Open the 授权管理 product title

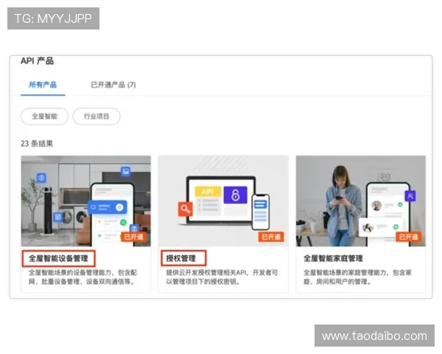coord(180,258)
